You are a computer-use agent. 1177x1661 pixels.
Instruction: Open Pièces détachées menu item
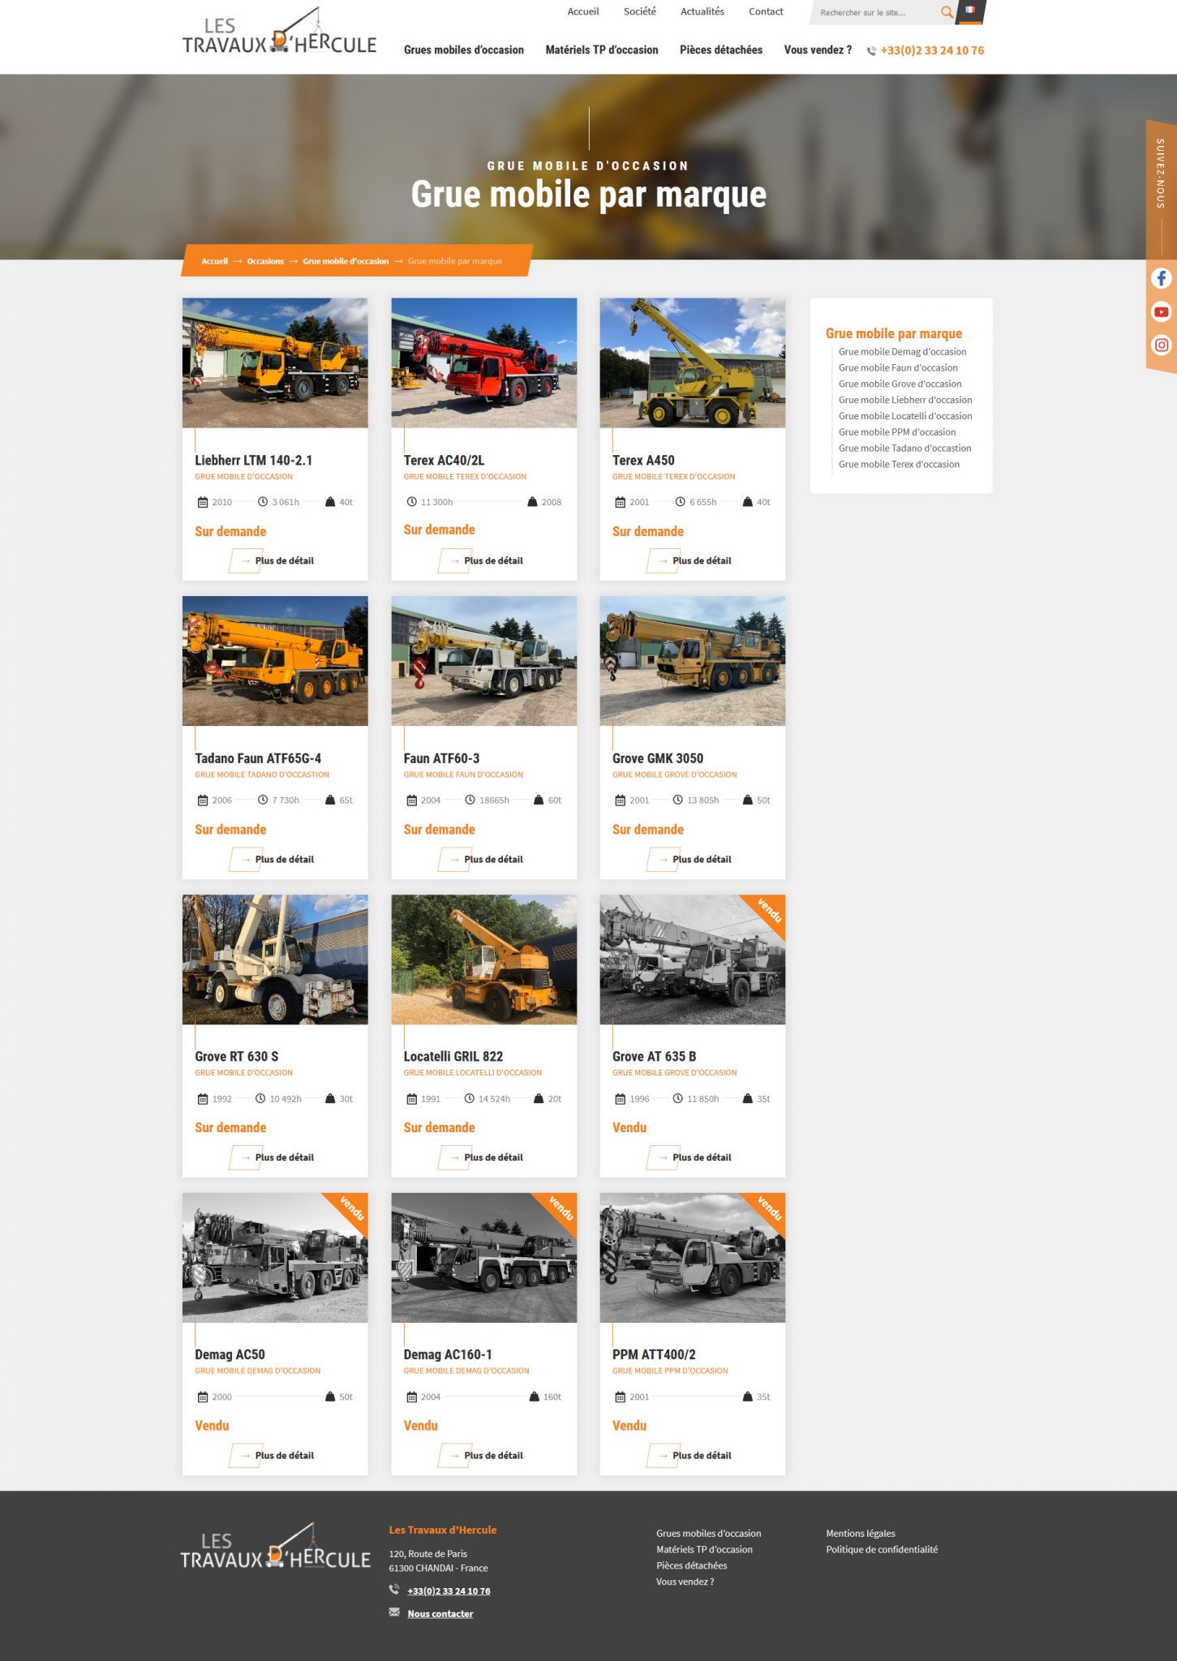[720, 50]
